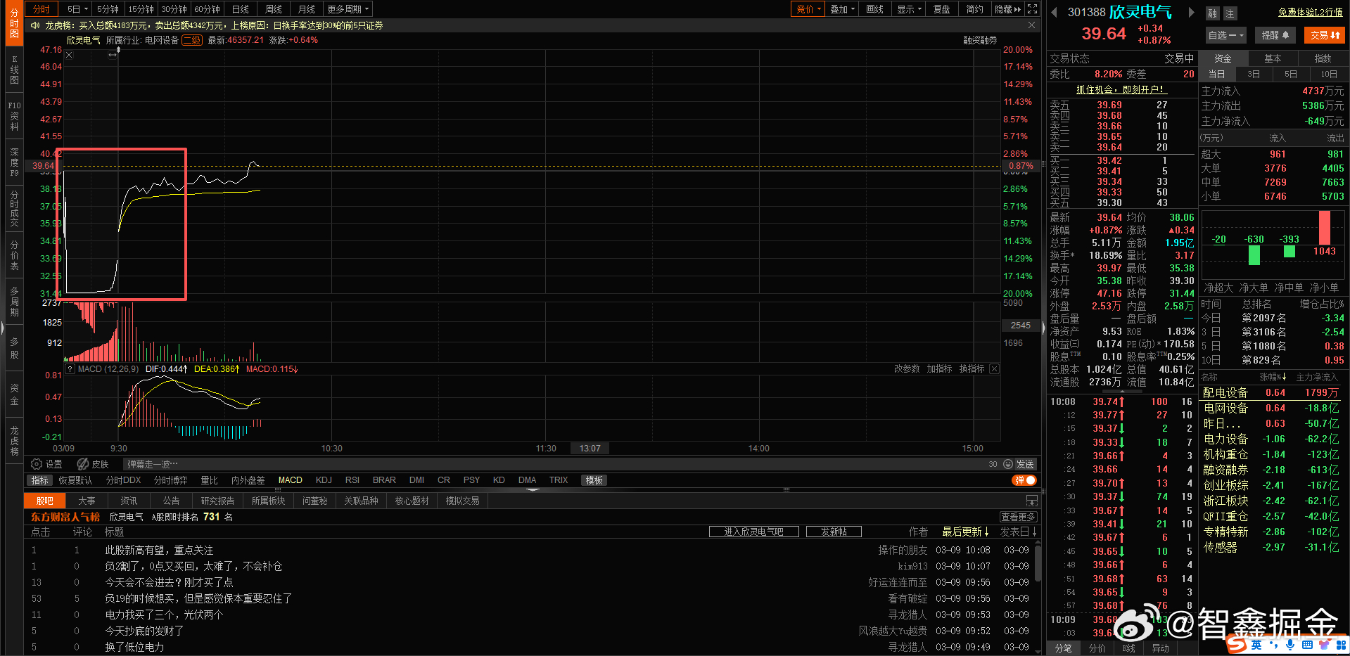
Task: Open the 抓住机会，即刻开户 link
Action: coord(1121,89)
